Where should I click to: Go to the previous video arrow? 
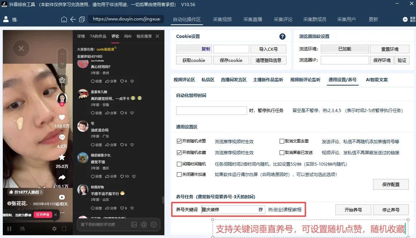[62, 54]
